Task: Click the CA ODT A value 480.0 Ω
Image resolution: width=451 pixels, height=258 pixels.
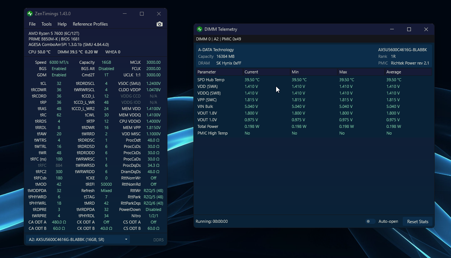Action: pos(59,222)
